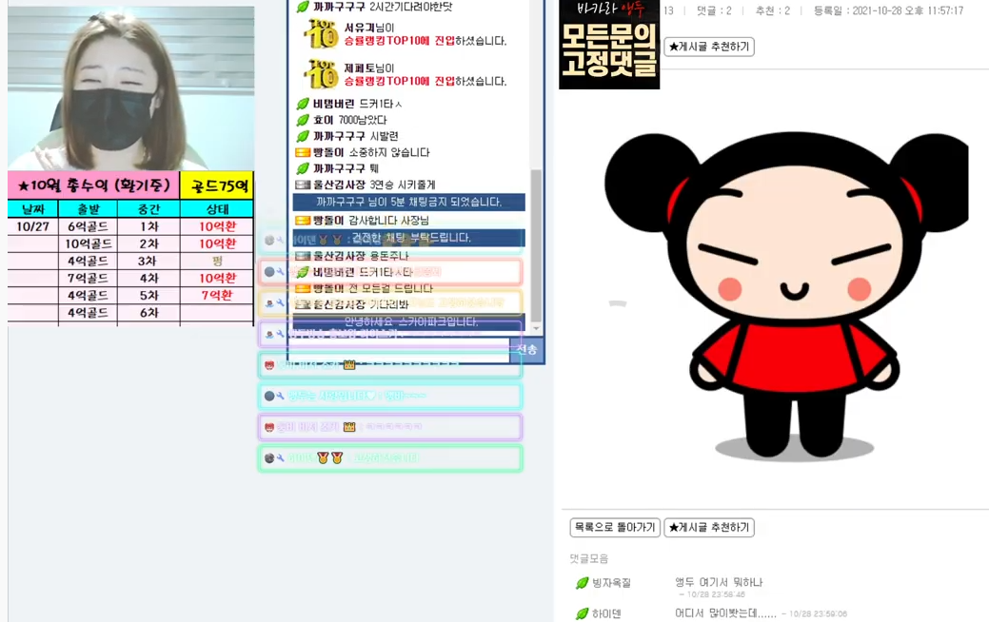Click the 서유긔 username in chat
This screenshot has width=989, height=622.
[360, 28]
